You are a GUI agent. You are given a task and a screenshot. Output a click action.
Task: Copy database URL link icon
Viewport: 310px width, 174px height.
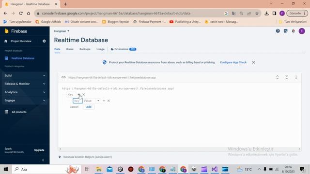click(63, 77)
